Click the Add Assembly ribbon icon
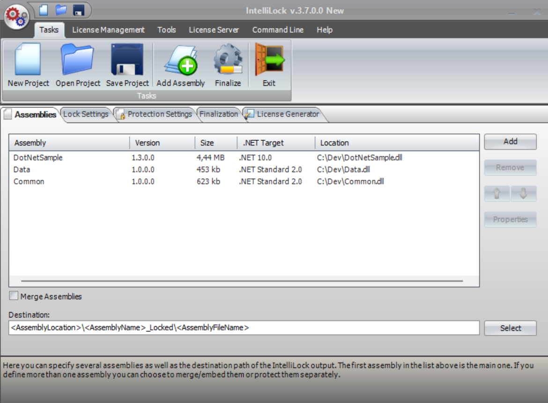The width and height of the screenshot is (548, 403). (181, 60)
